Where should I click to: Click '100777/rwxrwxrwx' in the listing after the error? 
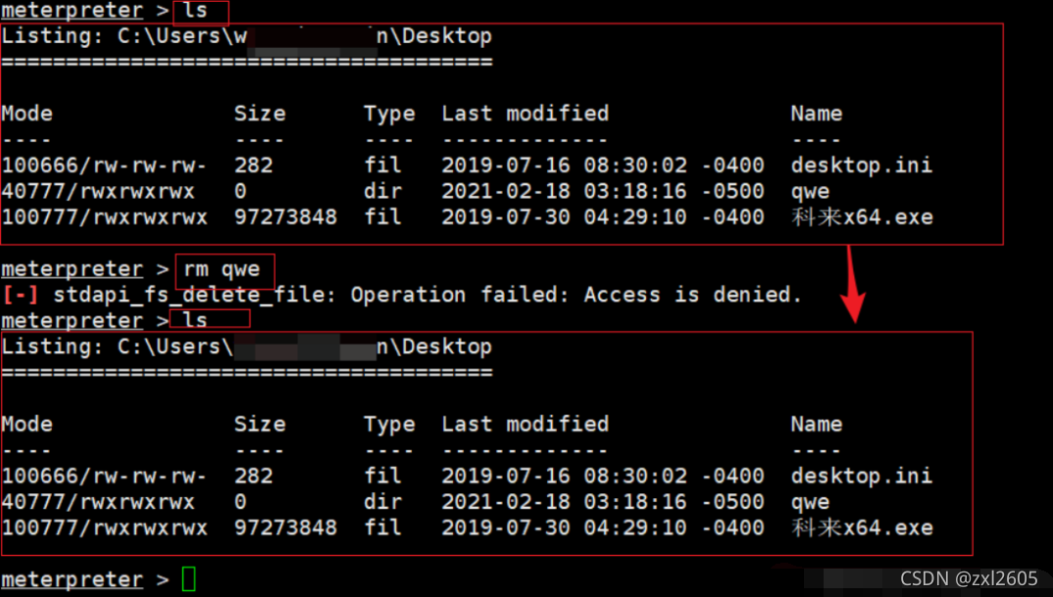pos(105,527)
